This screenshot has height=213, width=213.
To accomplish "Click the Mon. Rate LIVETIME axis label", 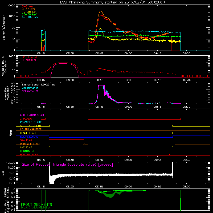I will [x=7, y=200].
